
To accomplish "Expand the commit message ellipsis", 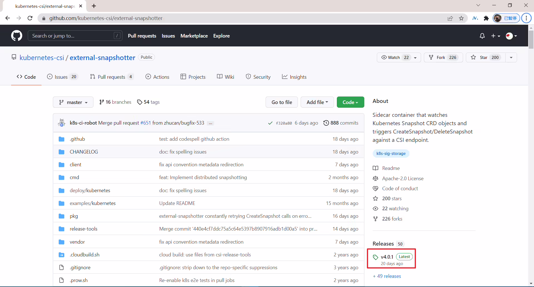I will pyautogui.click(x=211, y=123).
